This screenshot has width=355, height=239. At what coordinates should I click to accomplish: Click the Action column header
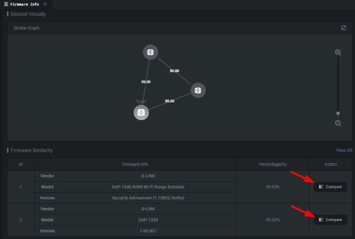coord(330,165)
